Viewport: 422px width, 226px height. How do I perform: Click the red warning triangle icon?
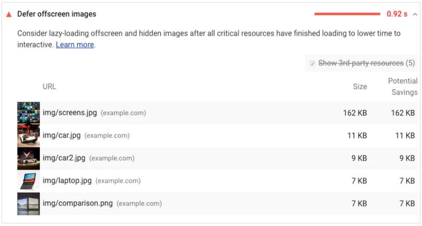click(8, 15)
